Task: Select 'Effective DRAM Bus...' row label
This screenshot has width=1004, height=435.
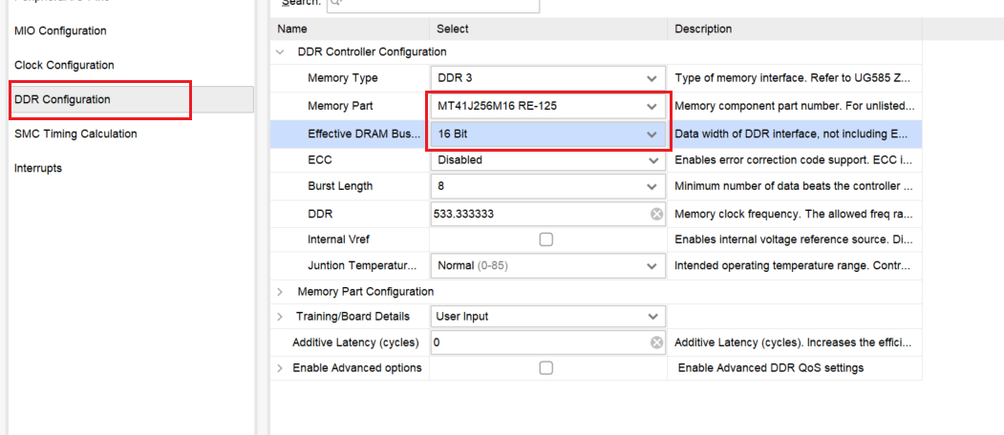Action: pos(365,135)
